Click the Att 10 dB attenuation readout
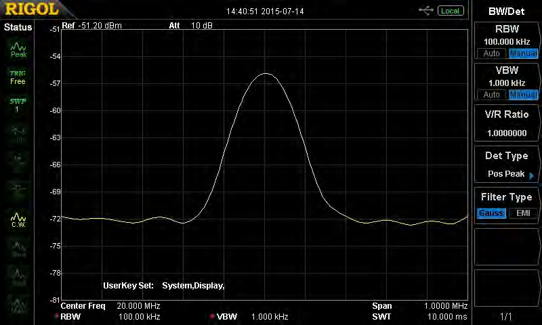542x325 pixels. [x=190, y=26]
